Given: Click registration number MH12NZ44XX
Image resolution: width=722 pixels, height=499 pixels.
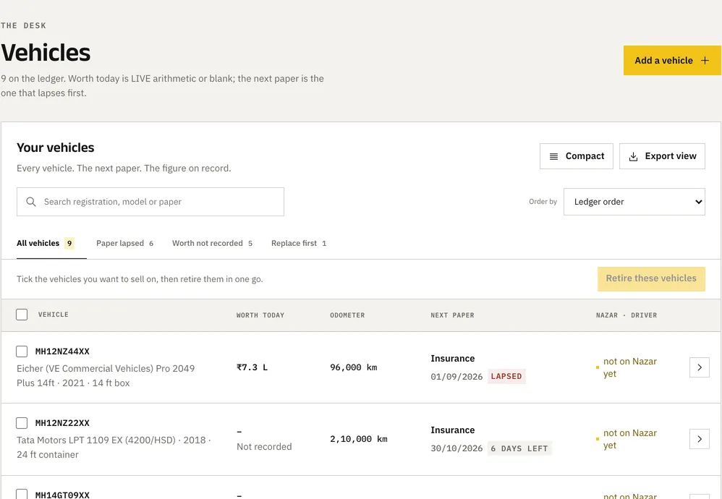Looking at the screenshot, I should point(63,351).
